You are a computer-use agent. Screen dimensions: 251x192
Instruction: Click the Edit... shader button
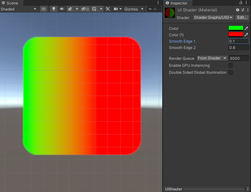pyautogui.click(x=242, y=17)
